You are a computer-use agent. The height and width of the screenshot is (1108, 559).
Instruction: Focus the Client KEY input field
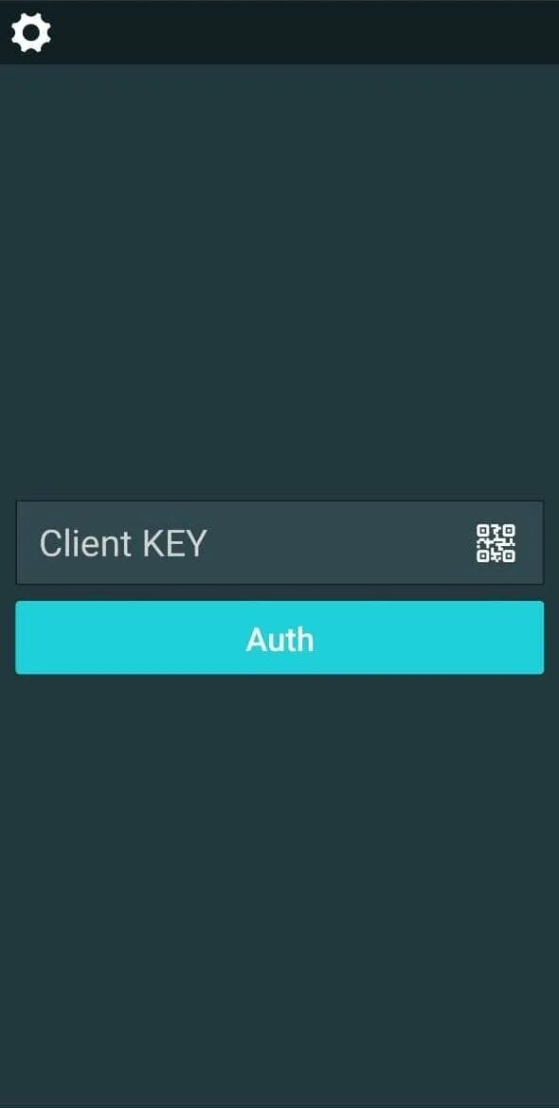tap(279, 543)
